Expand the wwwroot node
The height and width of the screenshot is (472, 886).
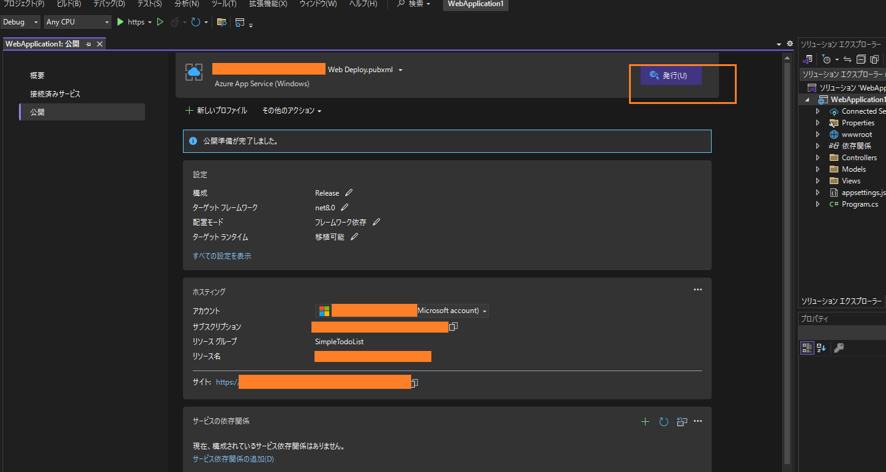(817, 135)
